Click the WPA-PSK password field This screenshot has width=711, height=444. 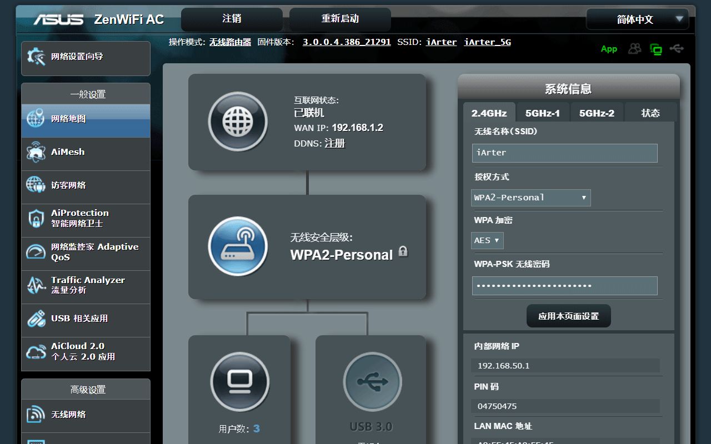pyautogui.click(x=565, y=286)
